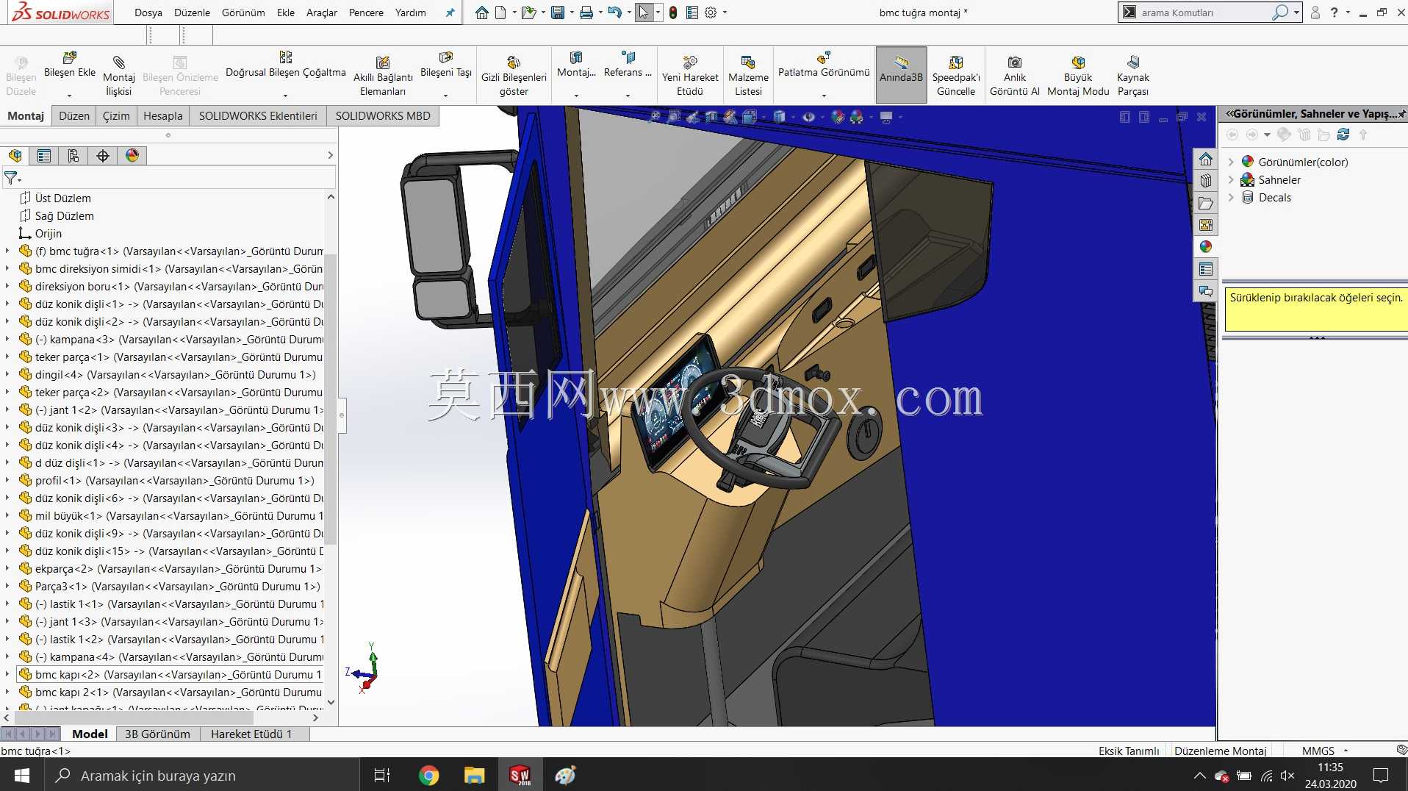Click the Edit Appearance icon in view toolbar
This screenshot has width=1408, height=791.
[x=837, y=117]
